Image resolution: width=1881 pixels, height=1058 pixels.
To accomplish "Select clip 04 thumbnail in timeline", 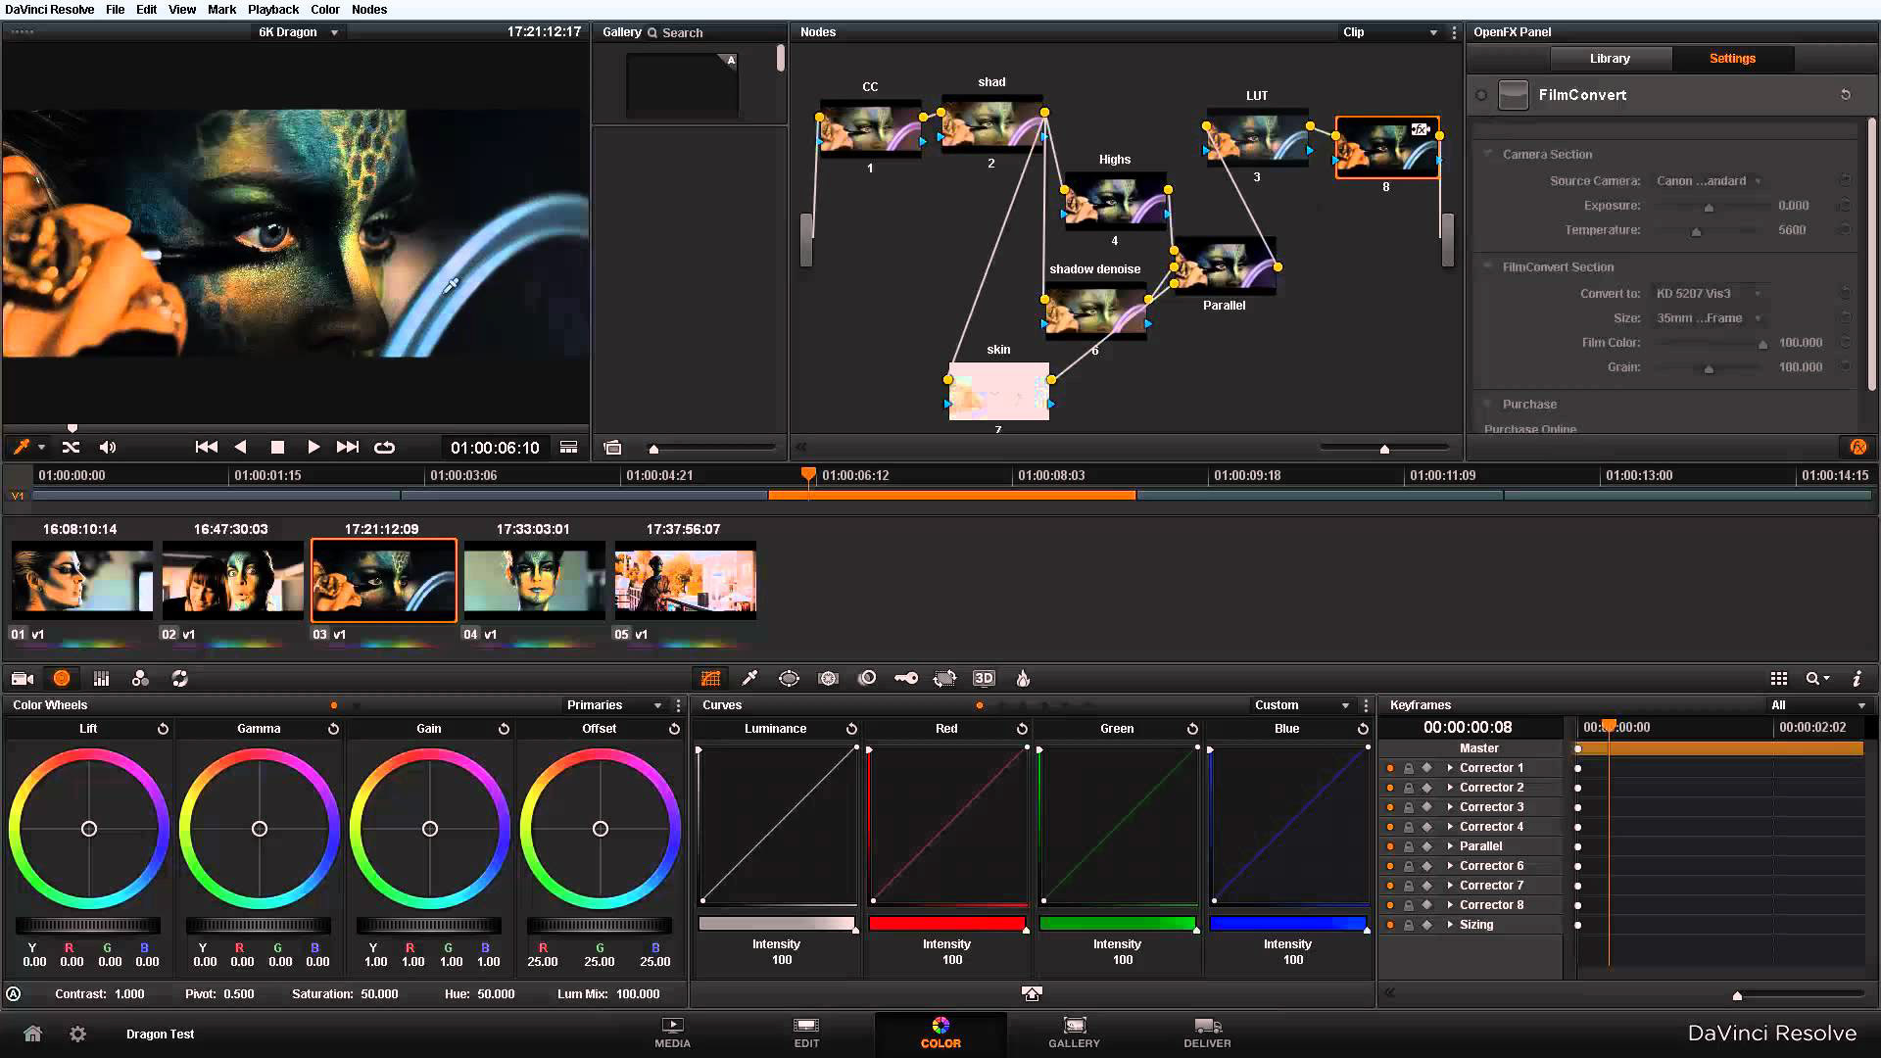I will [534, 582].
